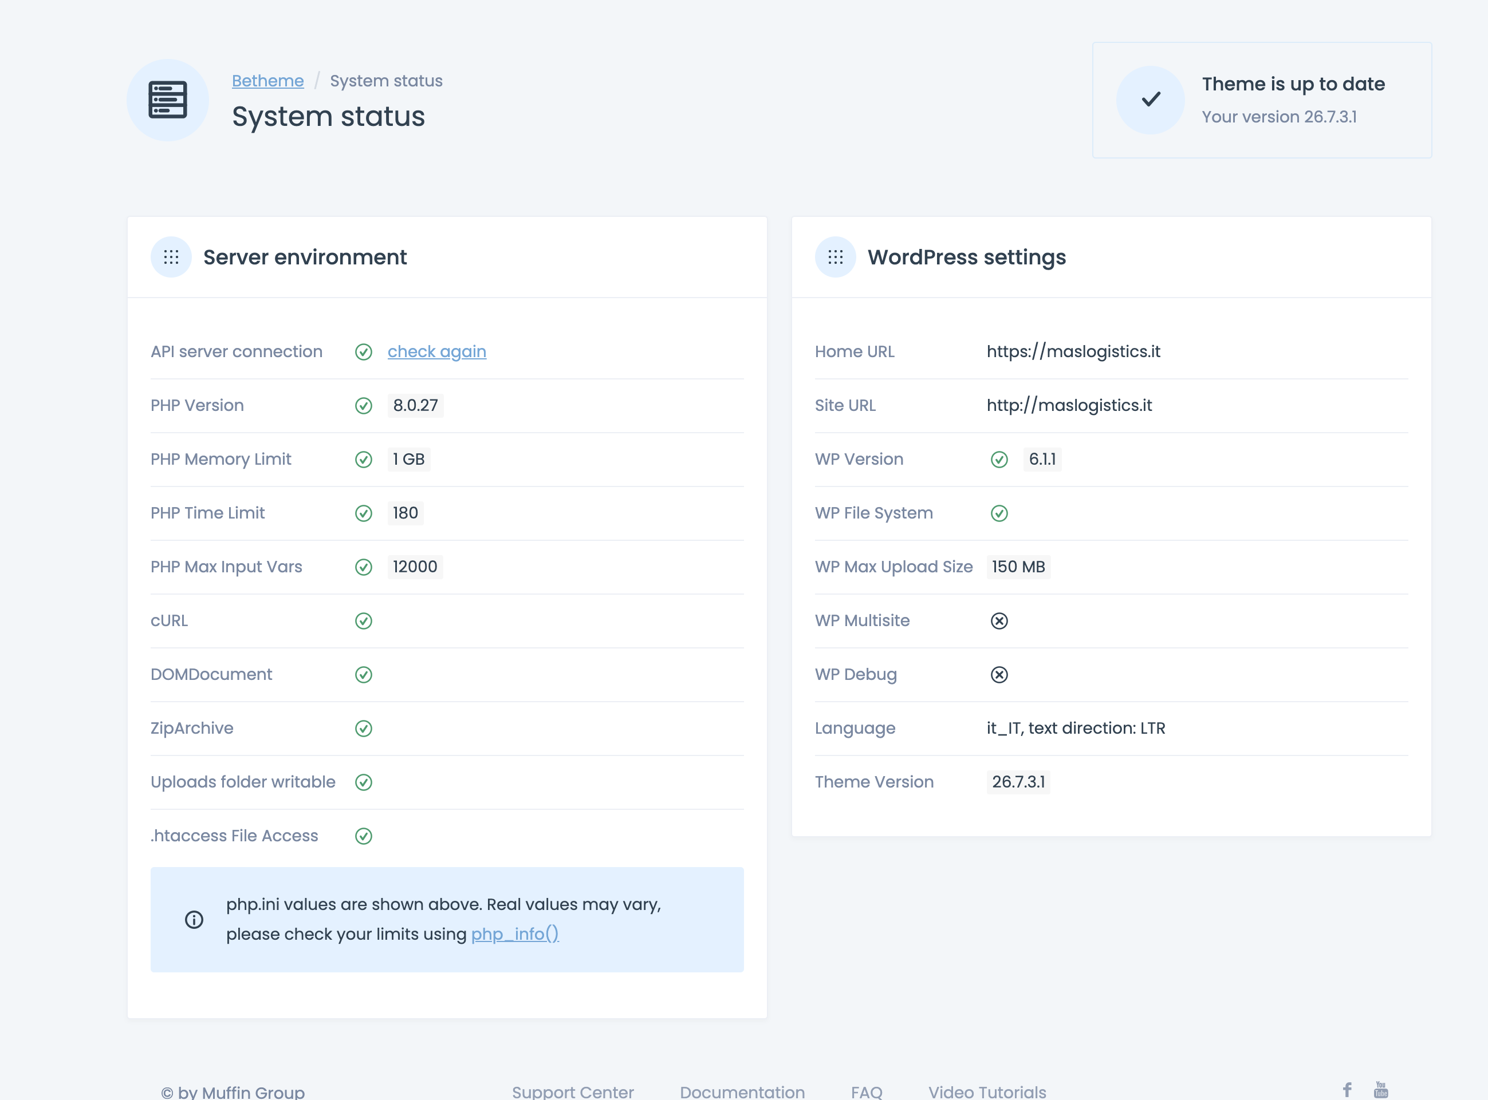Click the 'Theme is up to date' heading
This screenshot has width=1488, height=1100.
click(x=1293, y=84)
